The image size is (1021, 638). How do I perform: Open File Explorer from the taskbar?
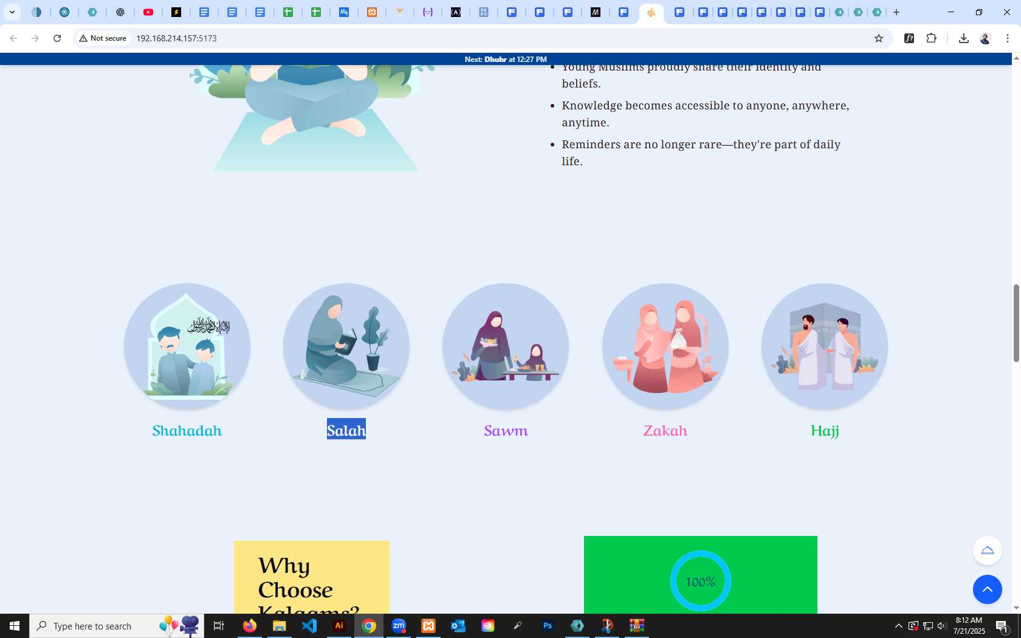coord(279,626)
